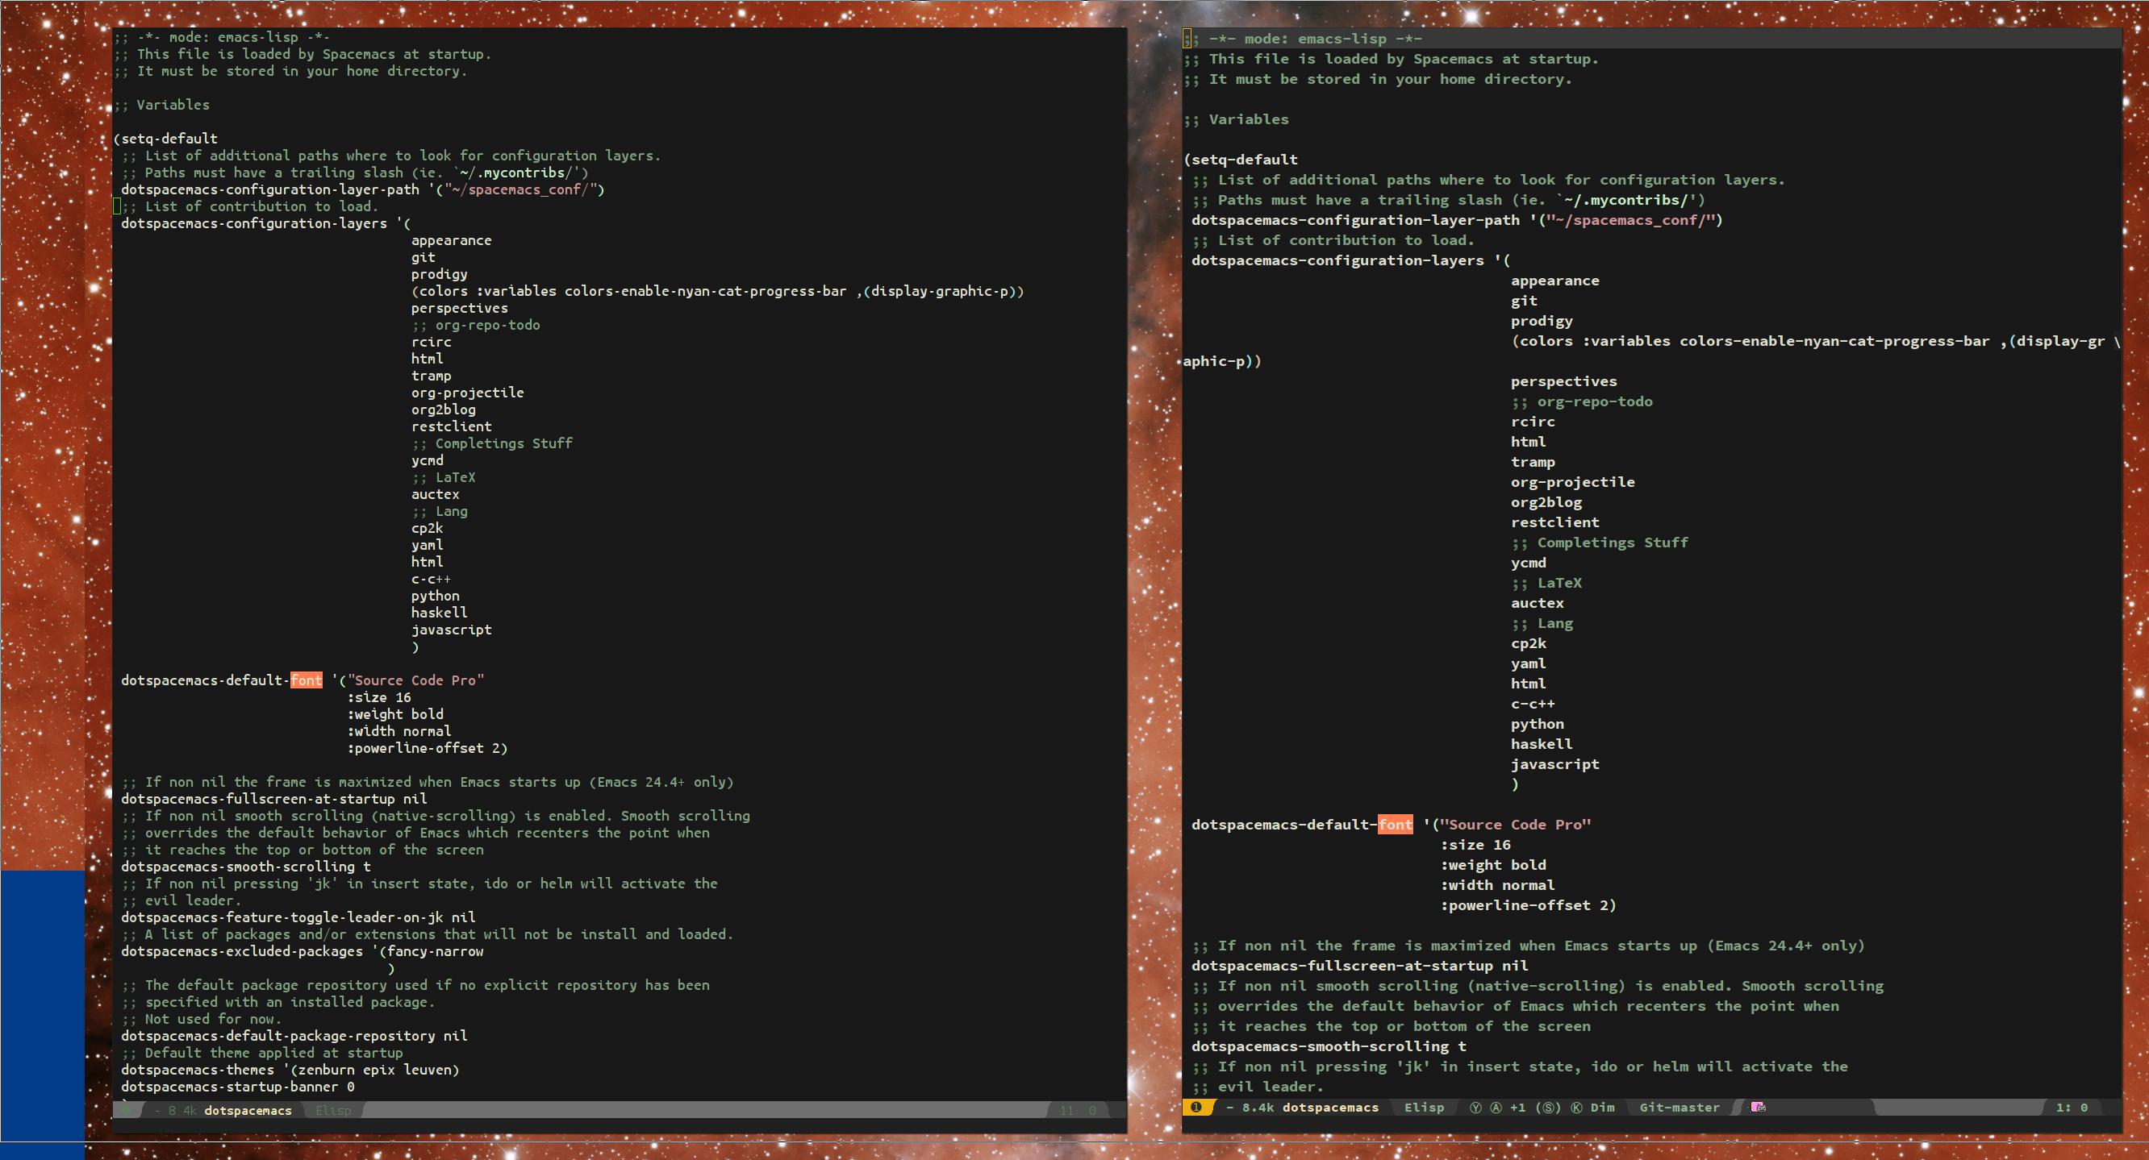Click 'dotspacemacs-fullscreen-at-startup nil' in left window
The width and height of the screenshot is (2149, 1160).
(x=274, y=799)
